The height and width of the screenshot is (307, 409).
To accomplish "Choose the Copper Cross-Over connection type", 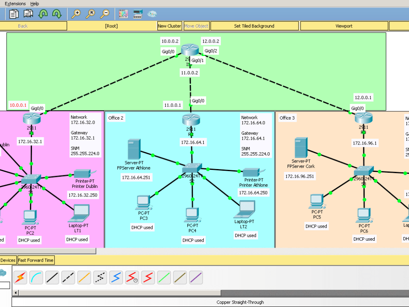I will [67, 277].
